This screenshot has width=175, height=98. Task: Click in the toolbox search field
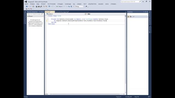pos(34,14)
